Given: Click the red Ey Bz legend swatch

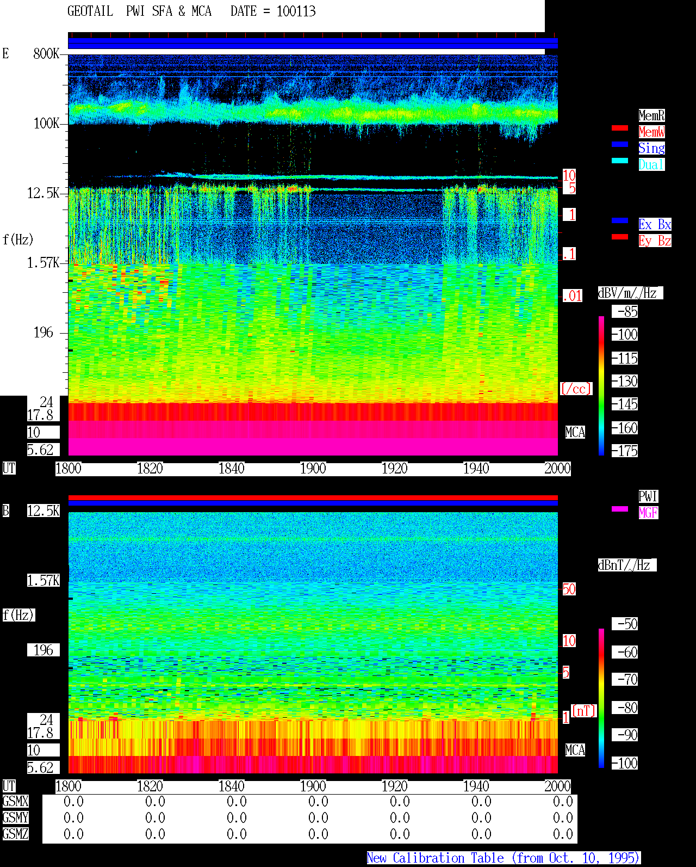Looking at the screenshot, I should click(x=620, y=237).
